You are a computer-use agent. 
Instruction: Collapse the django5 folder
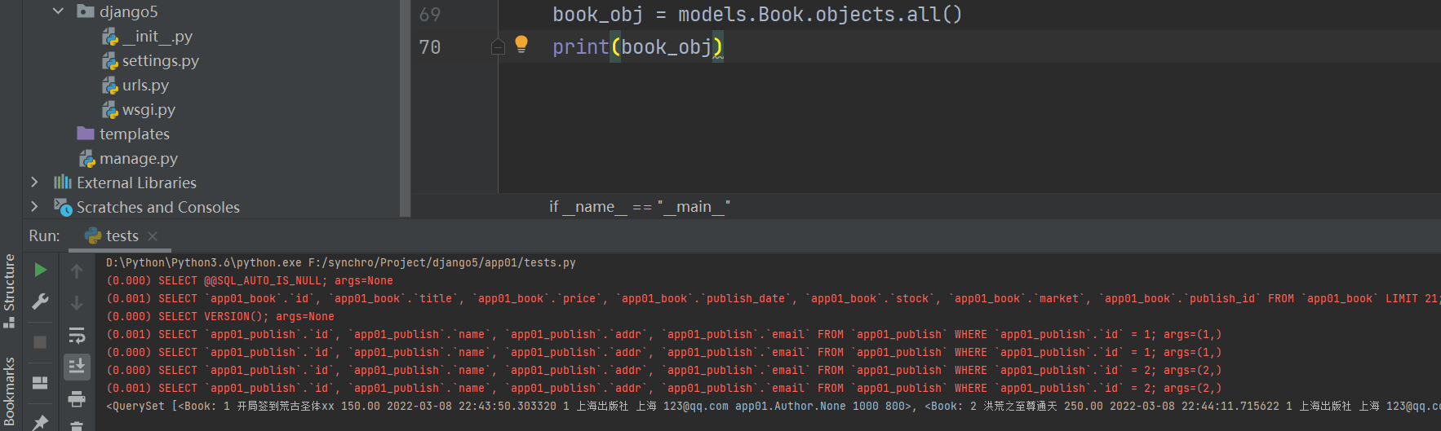[x=58, y=11]
